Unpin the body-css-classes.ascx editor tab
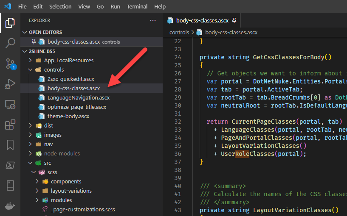The image size is (347, 216). [234, 20]
